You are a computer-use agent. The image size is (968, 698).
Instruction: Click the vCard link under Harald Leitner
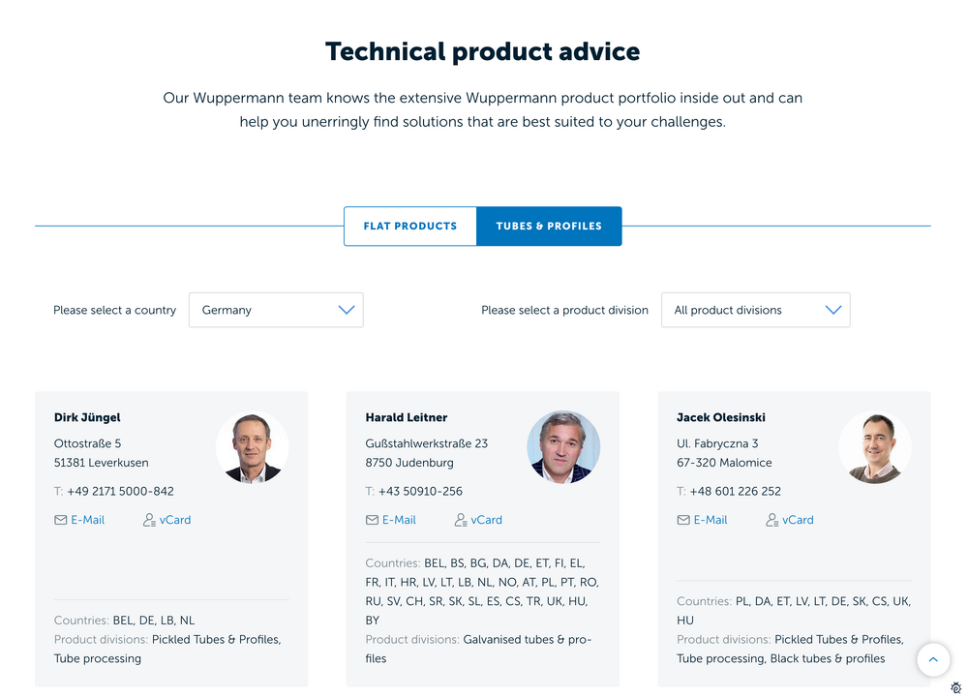487,520
